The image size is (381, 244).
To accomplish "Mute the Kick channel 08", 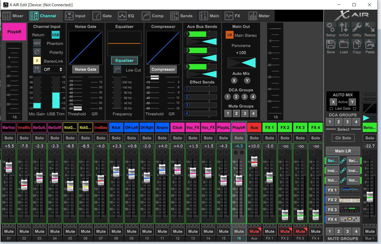I will 116,231.
